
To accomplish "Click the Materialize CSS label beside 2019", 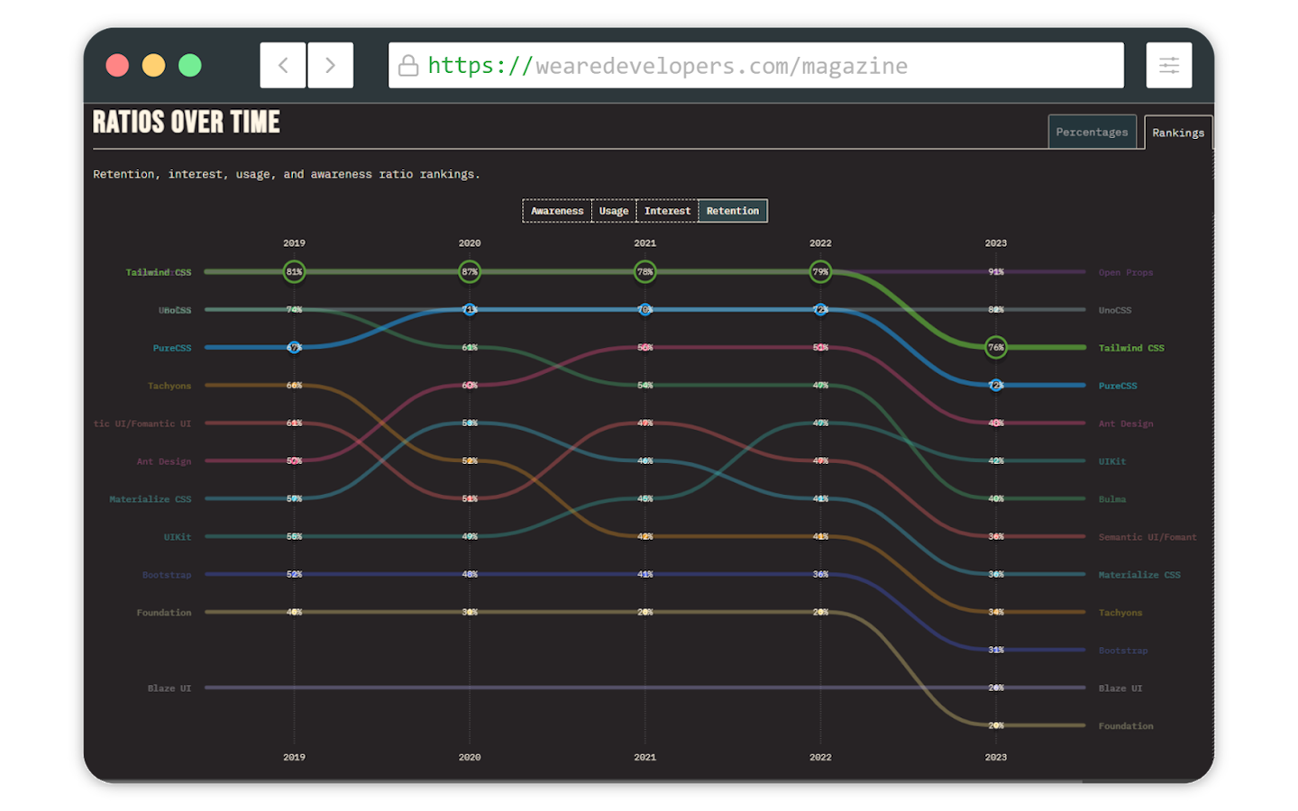I will point(151,499).
